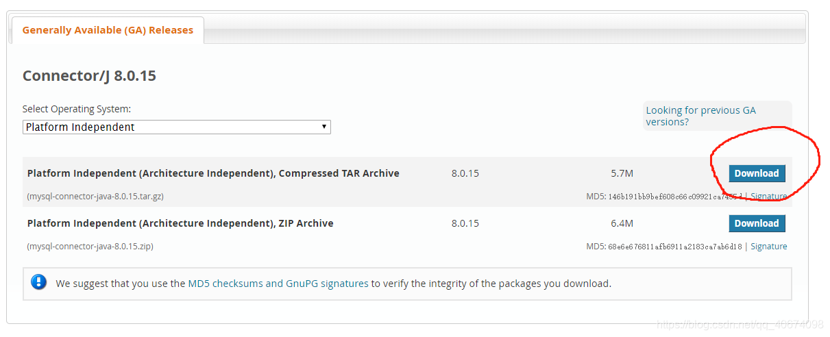
Task: Click the 5.7M file size text
Action: (622, 173)
